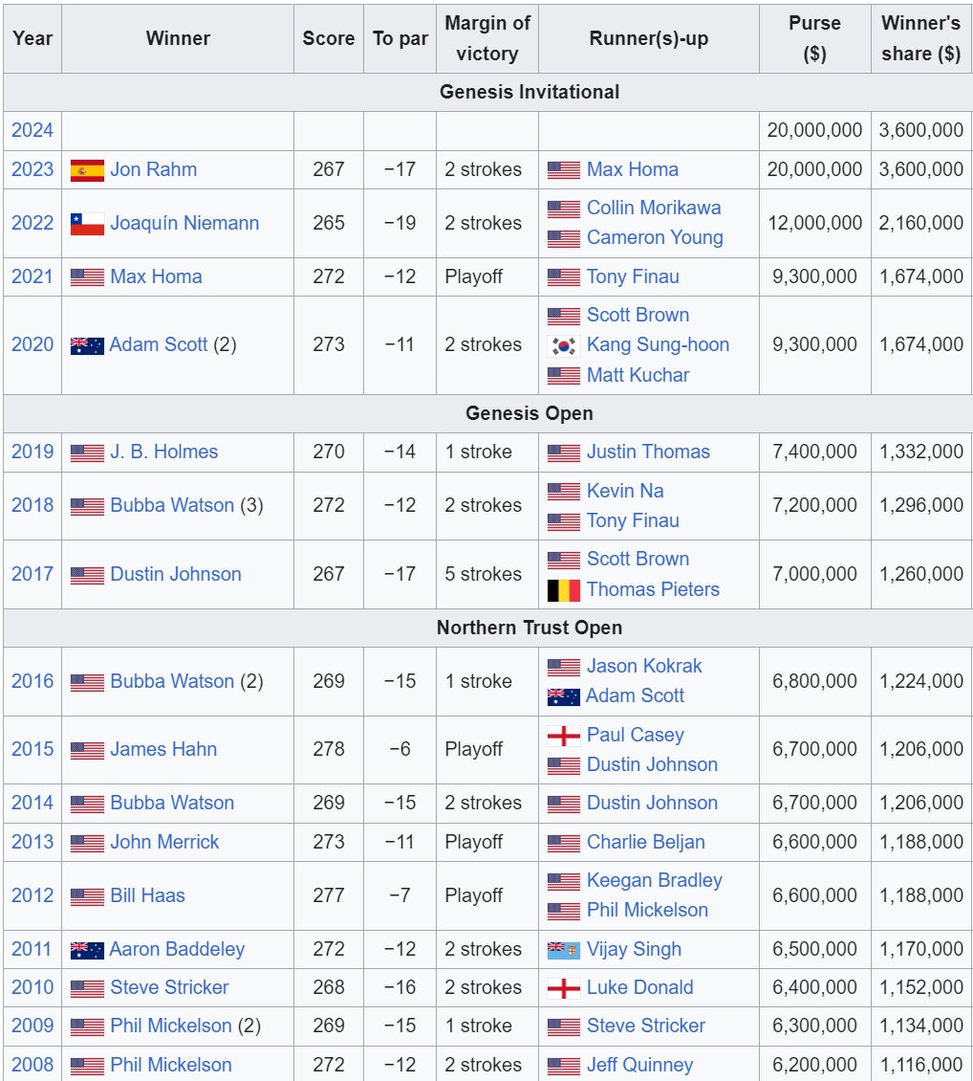
Task: Click the Fiji flag beside Vijay Singh
Action: [563, 950]
